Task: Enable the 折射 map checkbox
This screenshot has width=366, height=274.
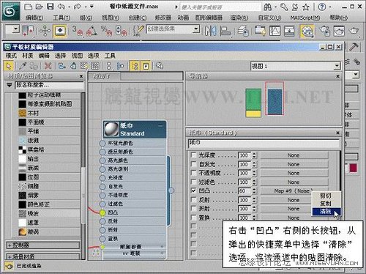Action: point(193,209)
